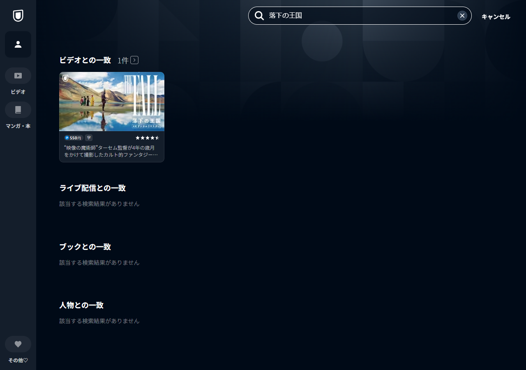This screenshot has width=526, height=370.
Task: Click the ライブ配信との一致 heading
Action: [x=92, y=188]
